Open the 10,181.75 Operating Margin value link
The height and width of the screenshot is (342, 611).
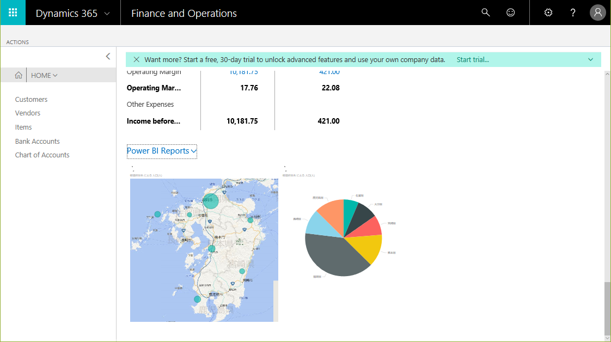[x=243, y=72]
